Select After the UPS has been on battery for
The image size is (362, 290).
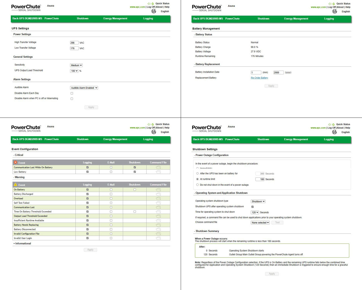pyautogui.click(x=197, y=174)
